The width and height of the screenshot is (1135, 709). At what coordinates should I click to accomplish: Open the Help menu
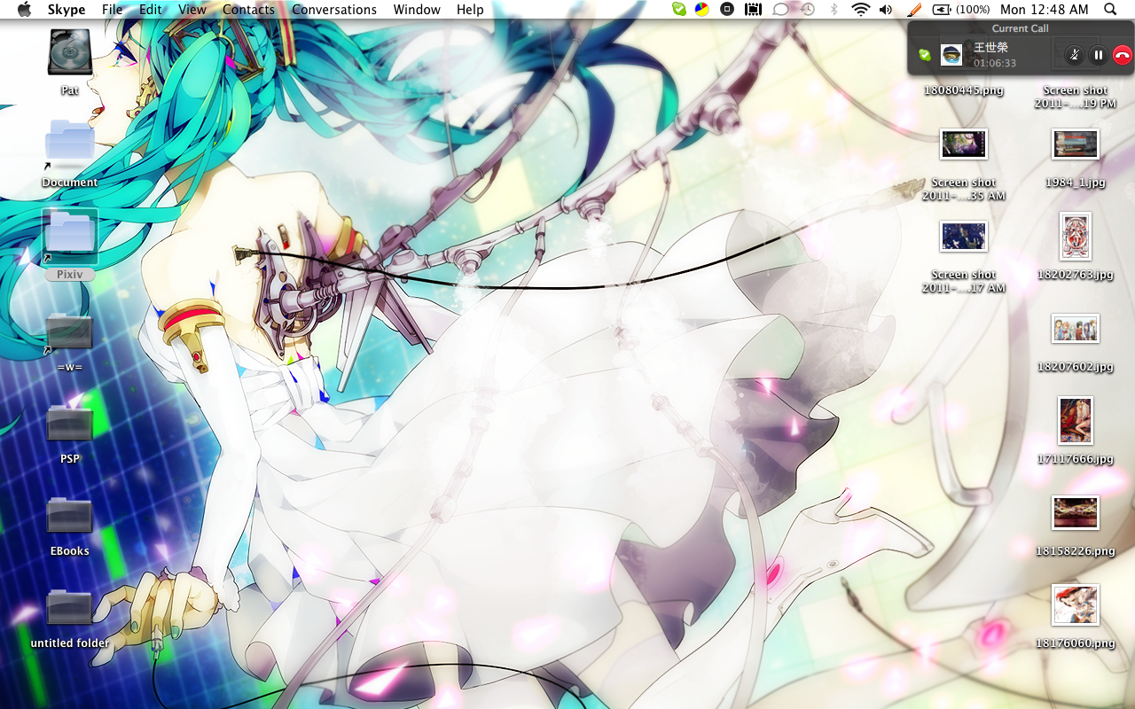tap(470, 10)
